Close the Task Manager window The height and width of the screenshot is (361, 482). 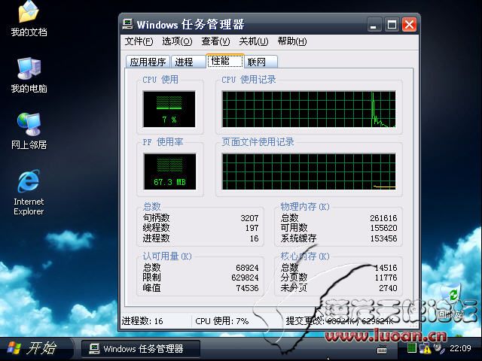[409, 25]
